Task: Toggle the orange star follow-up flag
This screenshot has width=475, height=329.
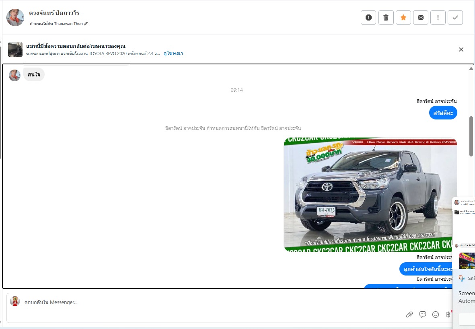Action: [x=403, y=17]
